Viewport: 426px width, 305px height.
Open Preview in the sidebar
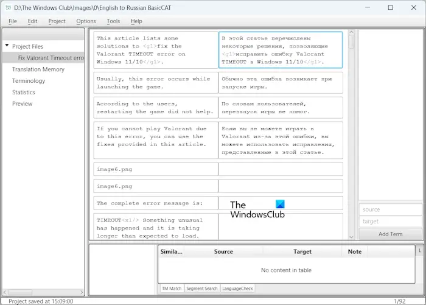[23, 103]
